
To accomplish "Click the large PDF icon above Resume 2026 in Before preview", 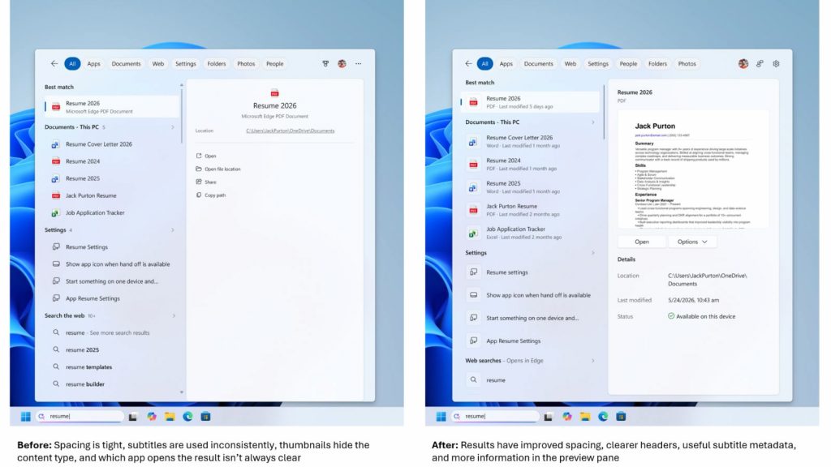I will click(x=274, y=93).
